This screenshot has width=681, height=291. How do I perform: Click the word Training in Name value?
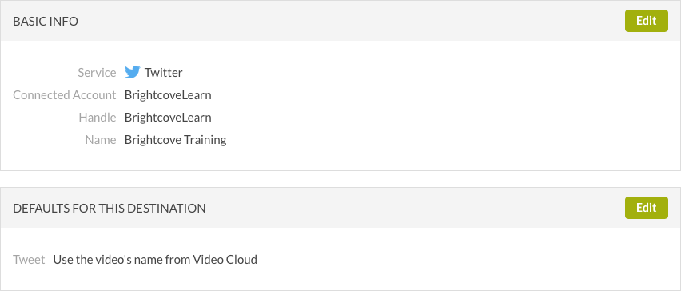click(205, 140)
